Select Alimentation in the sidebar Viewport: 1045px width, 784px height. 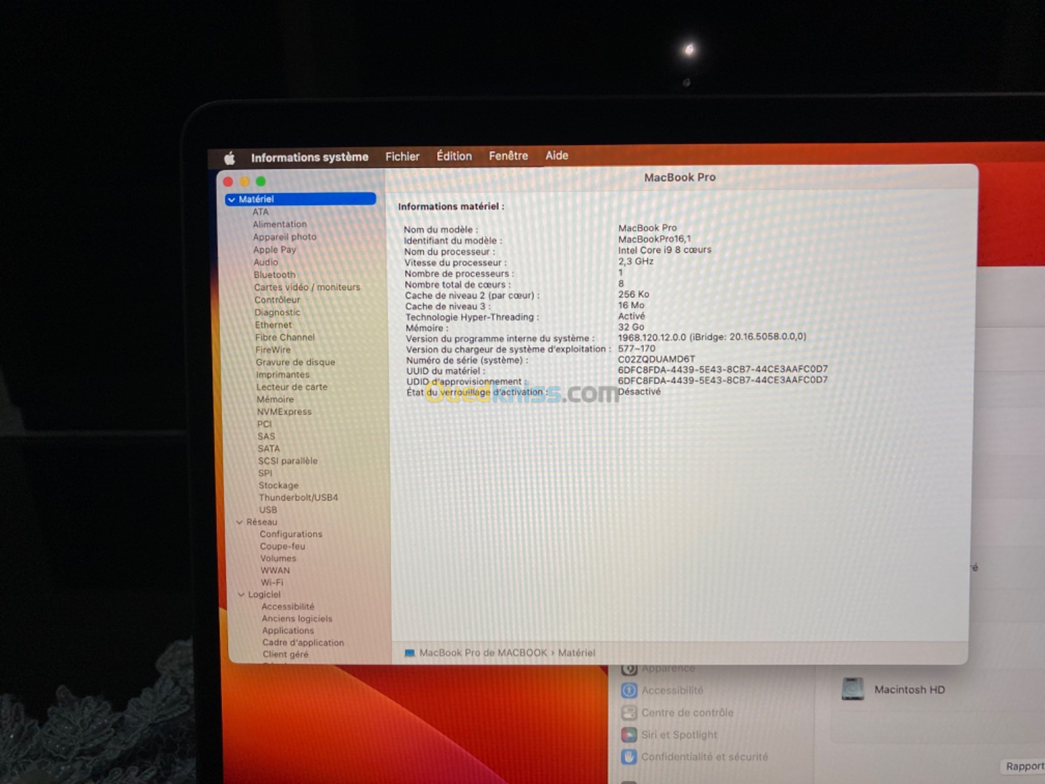coord(280,224)
